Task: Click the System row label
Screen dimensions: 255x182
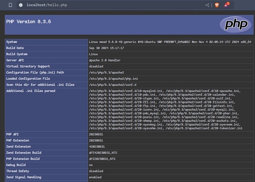Action: tap(12, 42)
